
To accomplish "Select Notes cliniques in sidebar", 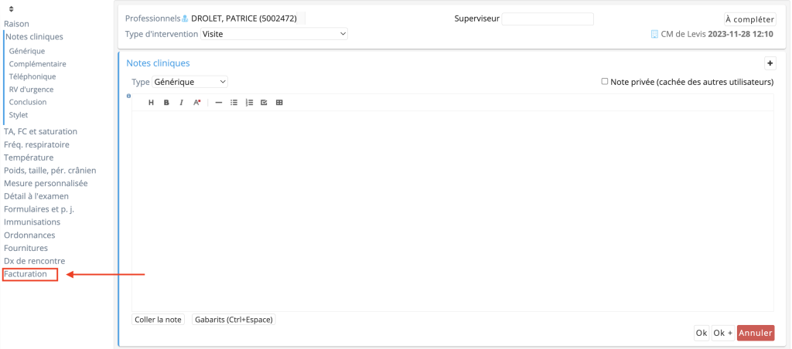I will 34,36.
